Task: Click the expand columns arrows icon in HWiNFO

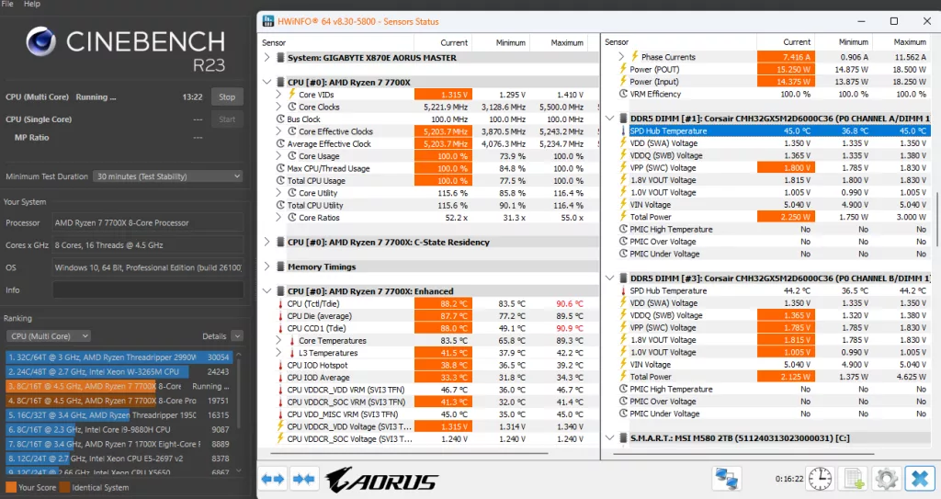Action: [x=273, y=479]
